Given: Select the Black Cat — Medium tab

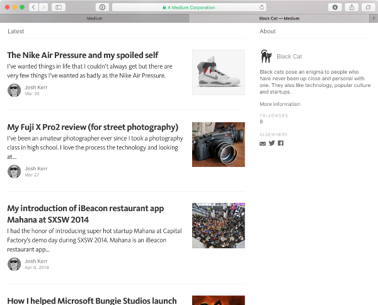Looking at the screenshot, I should 279,19.
